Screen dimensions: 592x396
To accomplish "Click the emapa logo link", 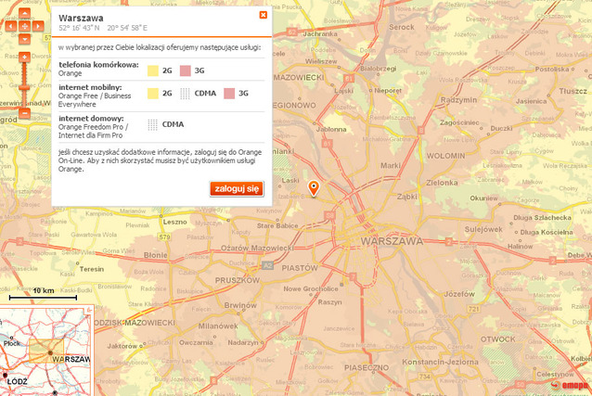I will click(567, 385).
